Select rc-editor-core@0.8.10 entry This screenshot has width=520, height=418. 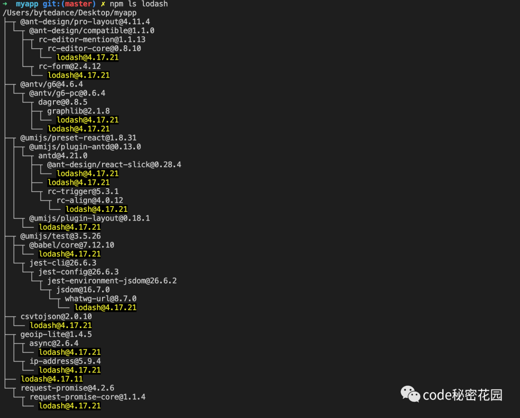(x=94, y=49)
